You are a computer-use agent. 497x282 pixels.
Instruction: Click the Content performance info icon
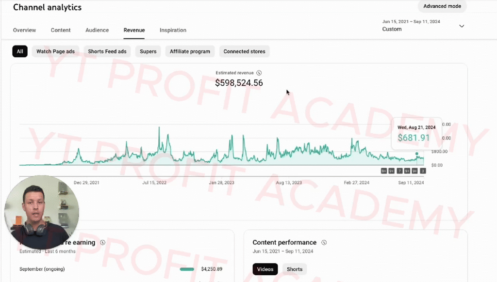click(x=324, y=242)
